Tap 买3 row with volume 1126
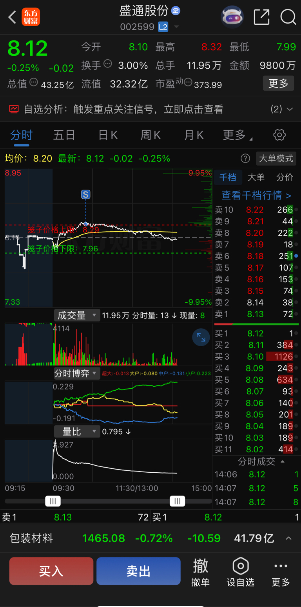301x607 pixels. [256, 357]
